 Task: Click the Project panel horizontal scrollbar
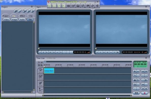click(18, 92)
